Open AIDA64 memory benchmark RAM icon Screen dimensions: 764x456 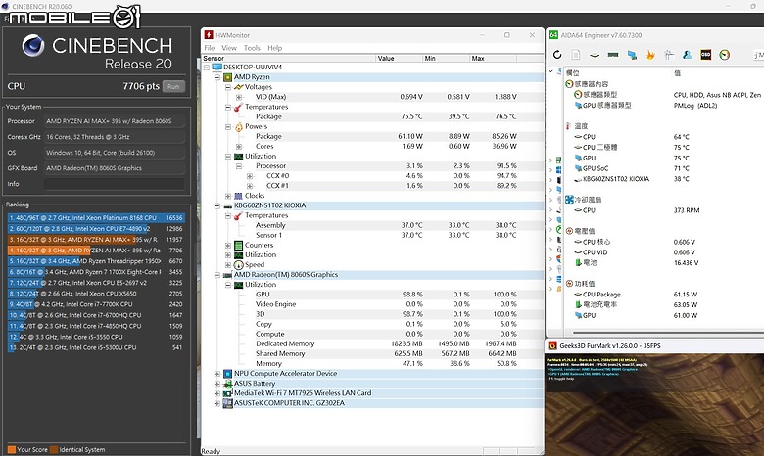click(613, 55)
